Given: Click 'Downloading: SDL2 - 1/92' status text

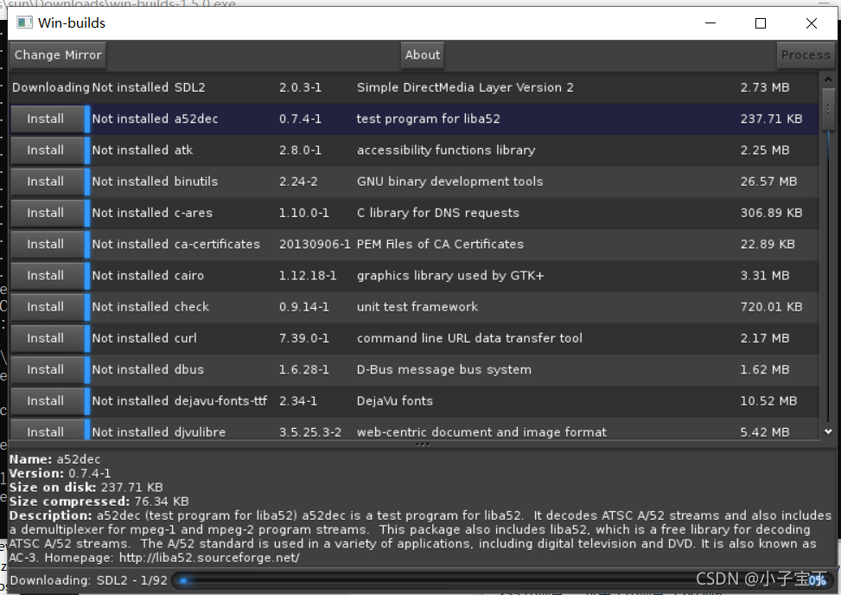Looking at the screenshot, I should tap(89, 580).
